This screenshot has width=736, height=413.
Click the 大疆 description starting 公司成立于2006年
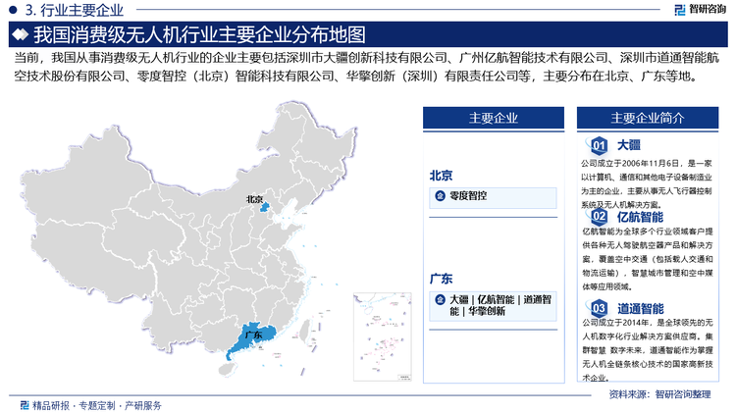pyautogui.click(x=647, y=184)
